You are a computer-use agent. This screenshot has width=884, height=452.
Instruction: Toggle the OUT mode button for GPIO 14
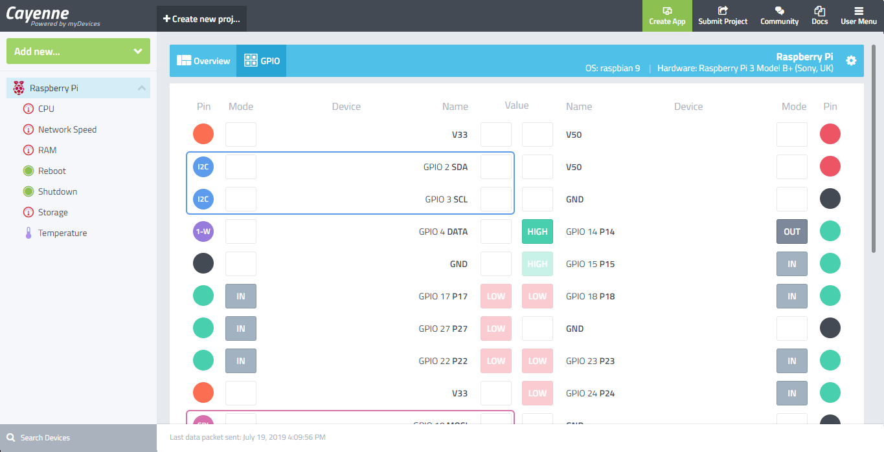(791, 231)
